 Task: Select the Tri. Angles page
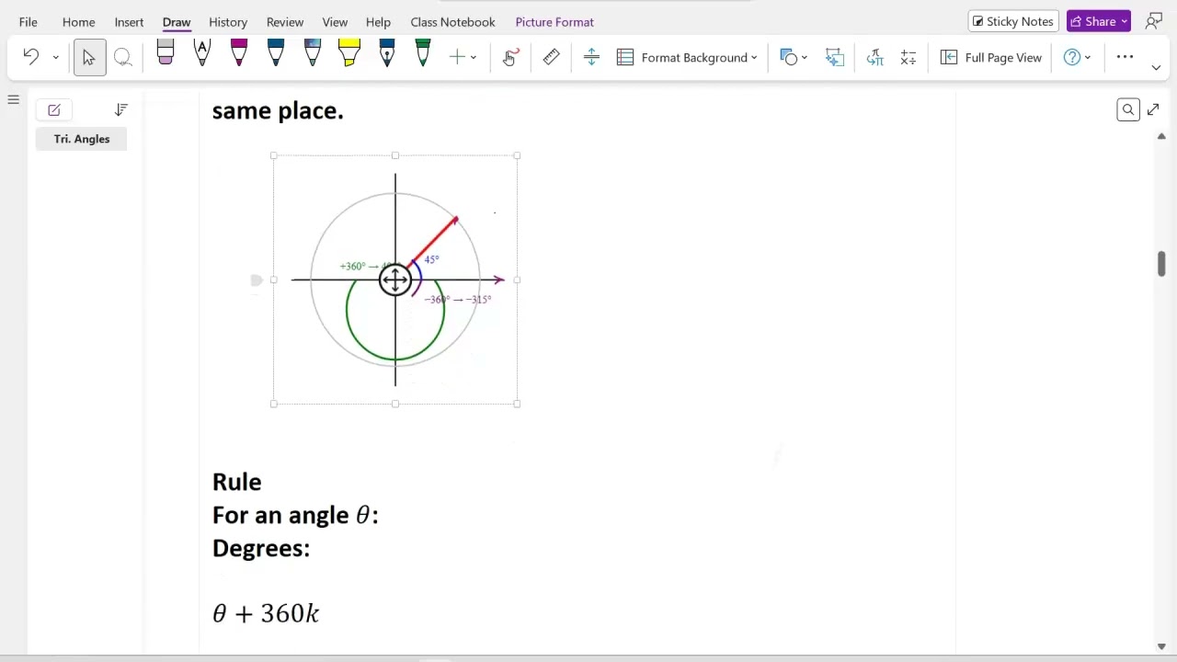(x=81, y=139)
